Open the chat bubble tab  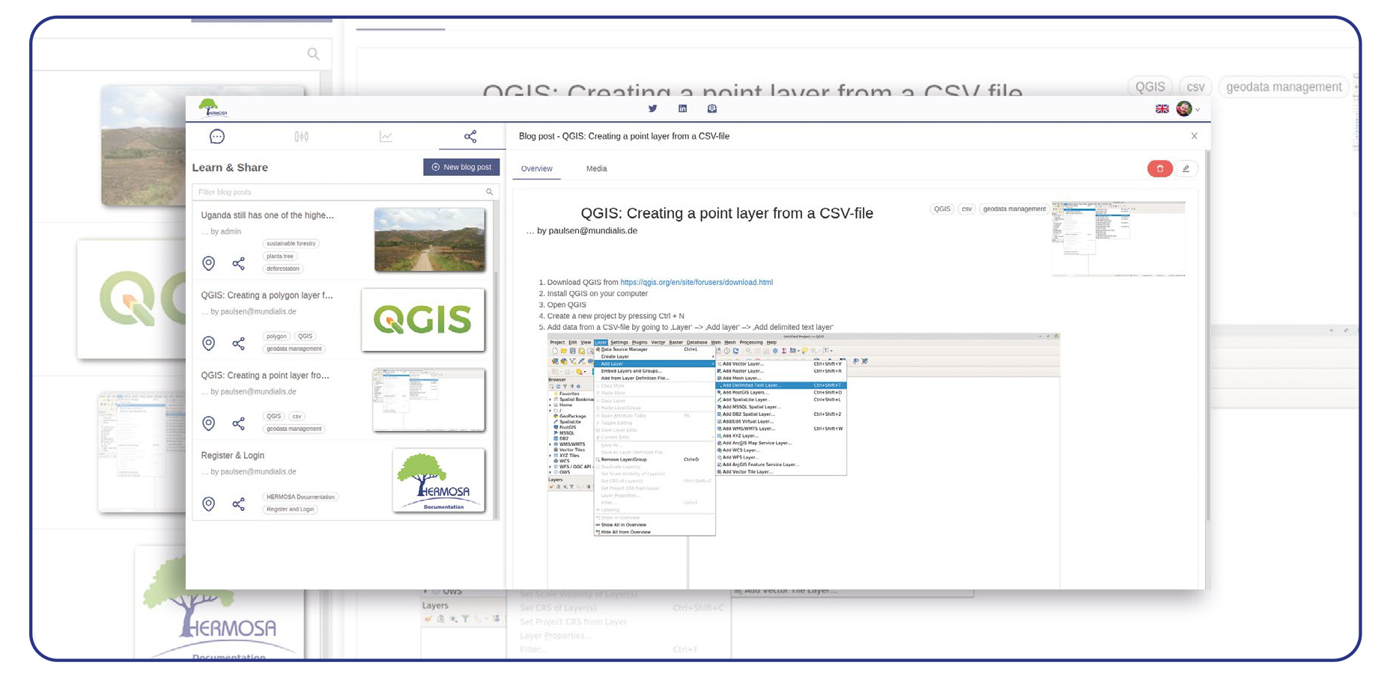coord(217,136)
